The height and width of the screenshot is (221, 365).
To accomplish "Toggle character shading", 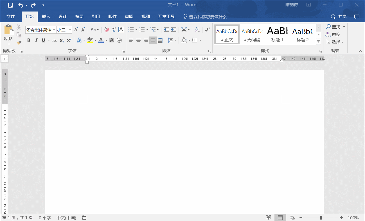I will (112, 40).
